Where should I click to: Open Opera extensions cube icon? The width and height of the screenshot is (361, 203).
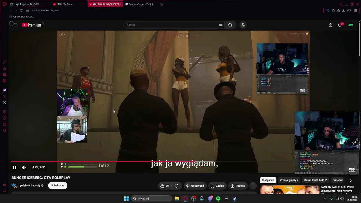pyautogui.click(x=333, y=10)
